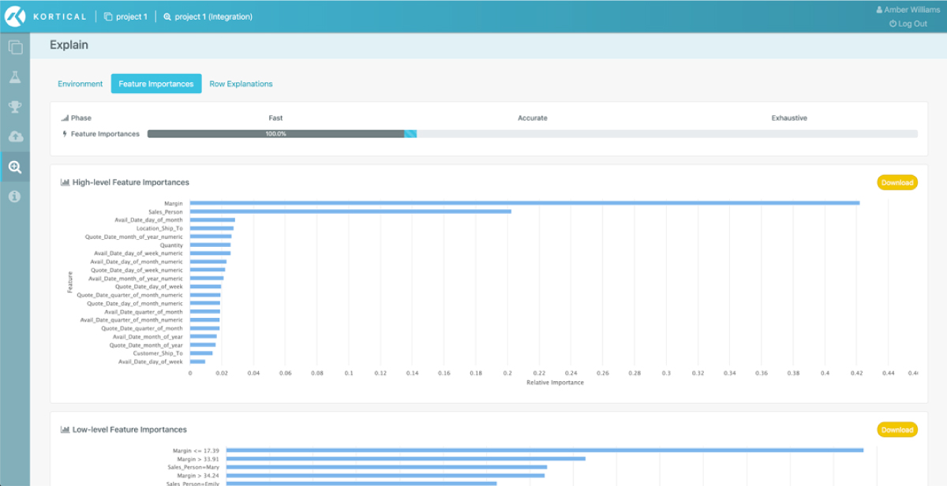Click the Margin > 34.24 label
The width and height of the screenshot is (947, 486).
click(x=199, y=476)
